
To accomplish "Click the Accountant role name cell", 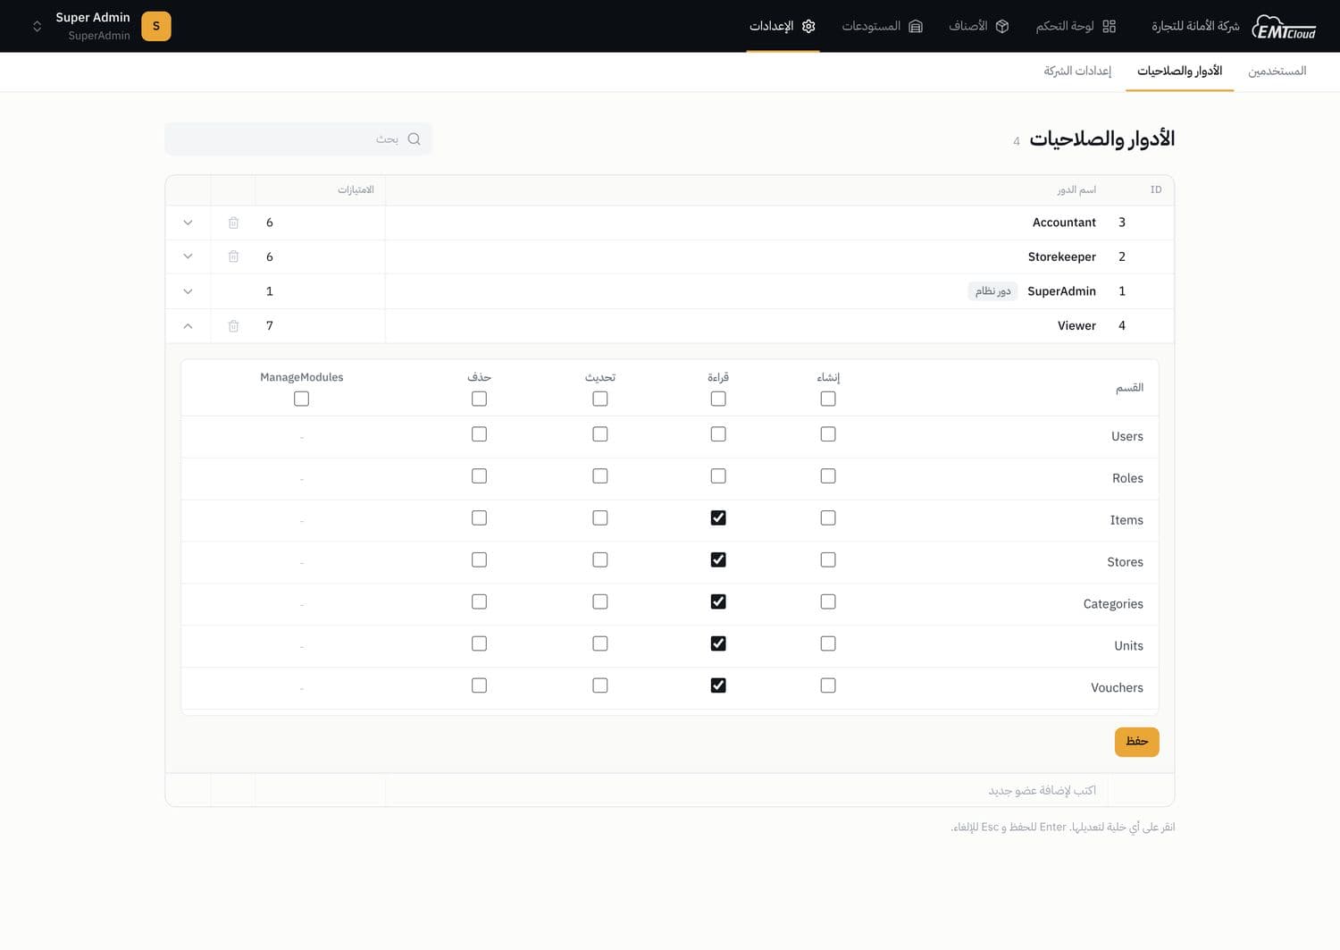I will [x=1064, y=223].
